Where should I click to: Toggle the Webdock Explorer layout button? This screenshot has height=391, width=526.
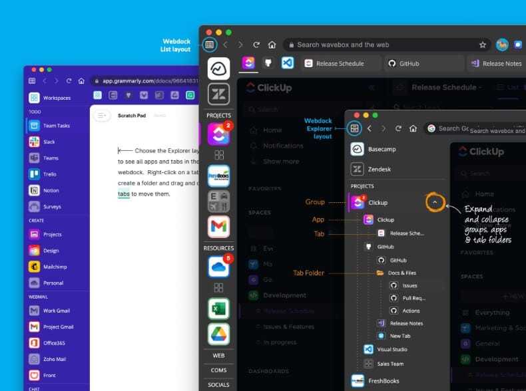click(x=354, y=128)
